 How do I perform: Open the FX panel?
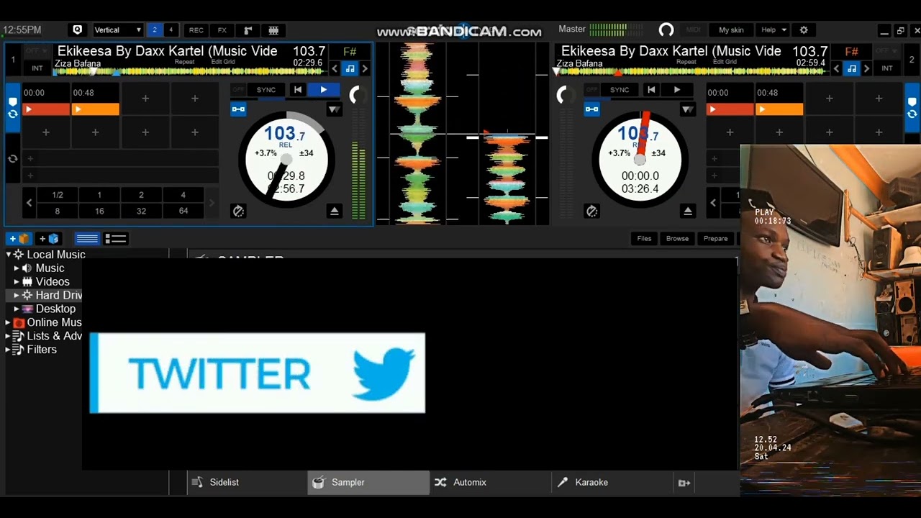pos(222,30)
